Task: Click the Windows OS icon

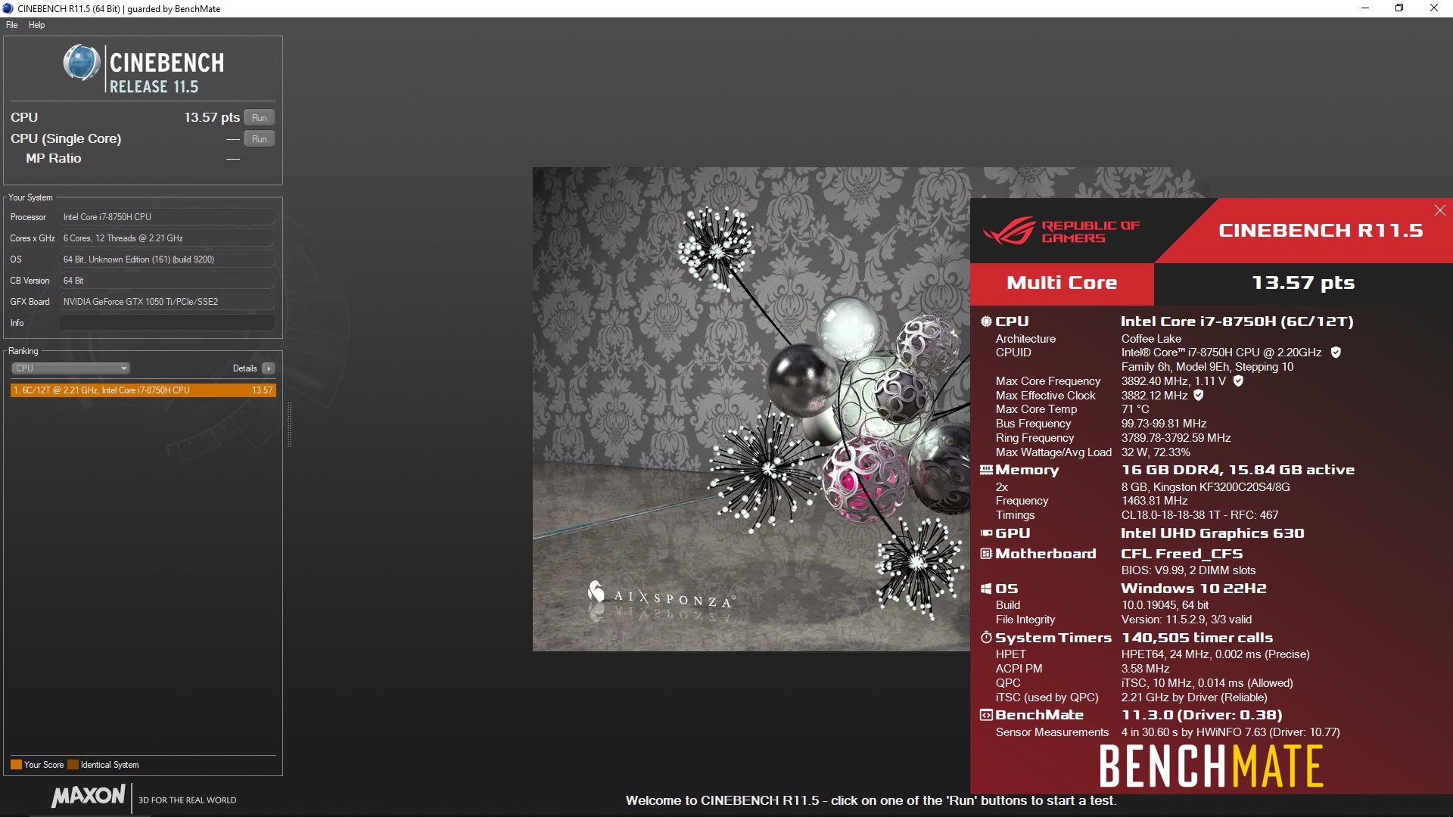Action: tap(986, 589)
